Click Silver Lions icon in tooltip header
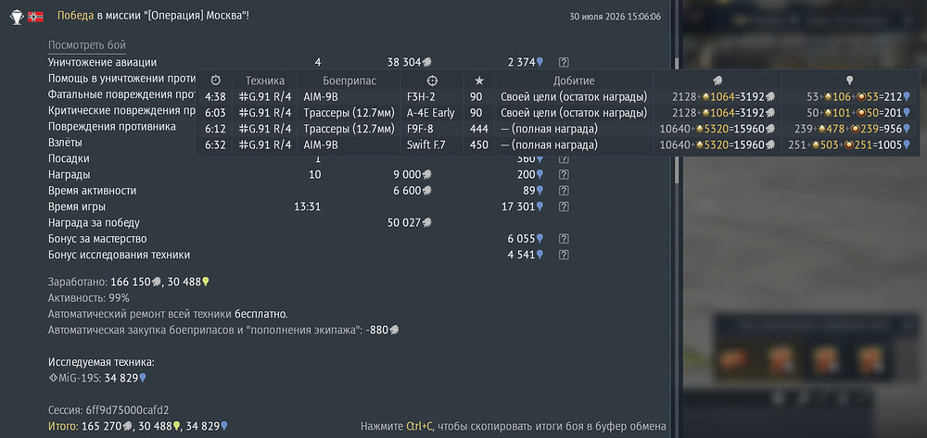This screenshot has width=927, height=438. pos(718,81)
